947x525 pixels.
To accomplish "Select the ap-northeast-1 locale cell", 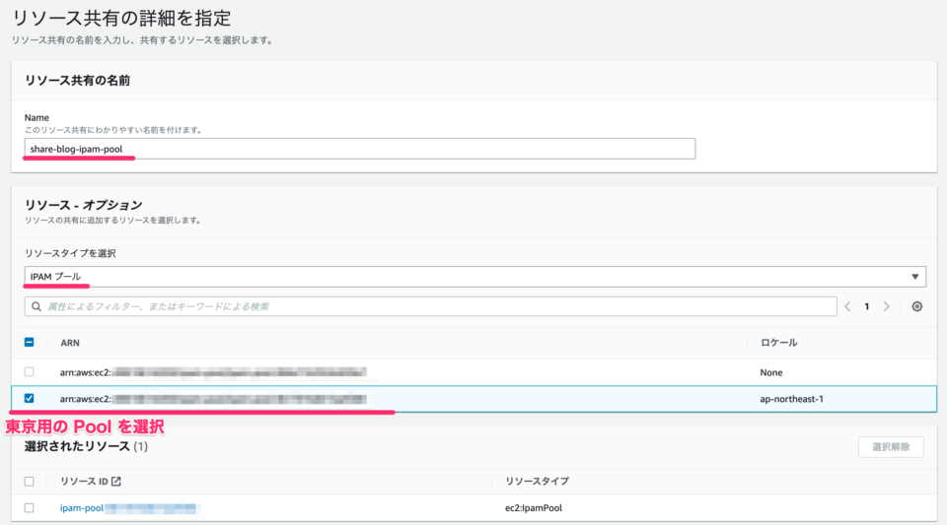I will [x=791, y=398].
